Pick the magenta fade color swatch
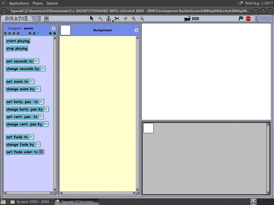 point(41,152)
